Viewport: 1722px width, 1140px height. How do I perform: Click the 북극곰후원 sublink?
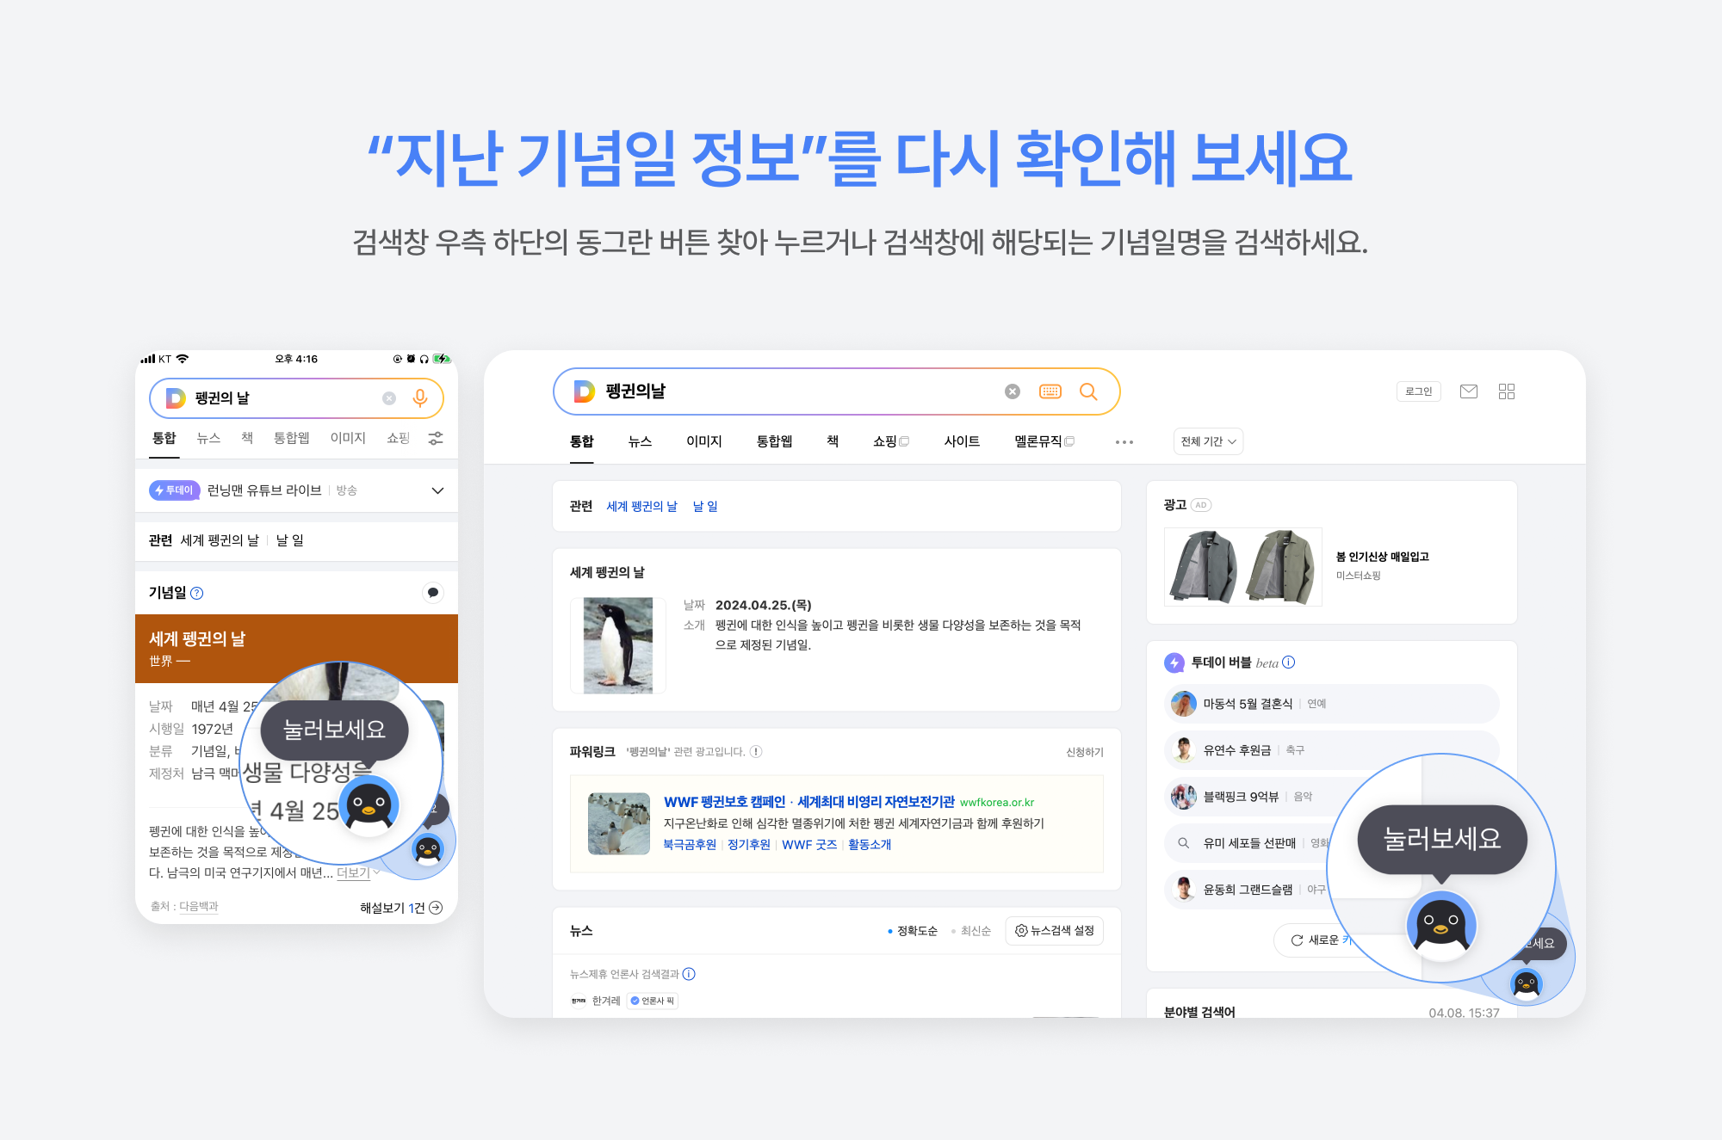690,845
